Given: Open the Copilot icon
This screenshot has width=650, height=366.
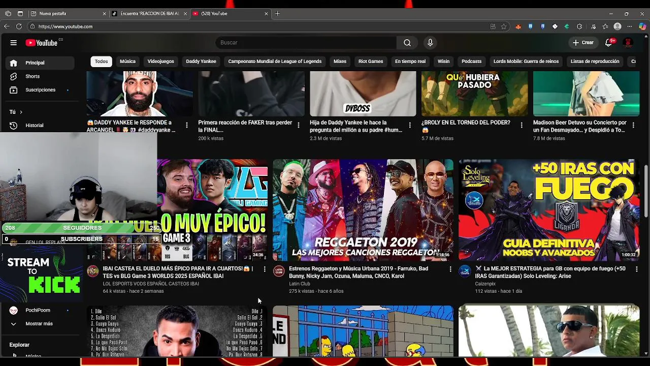Looking at the screenshot, I should click(642, 26).
